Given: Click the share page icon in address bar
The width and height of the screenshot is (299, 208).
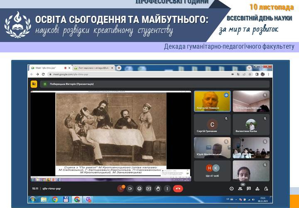Looking at the screenshot, I should click(244, 74).
